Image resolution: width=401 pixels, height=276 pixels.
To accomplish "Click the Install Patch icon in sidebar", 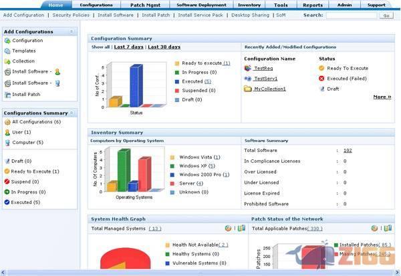I will tap(7, 95).
